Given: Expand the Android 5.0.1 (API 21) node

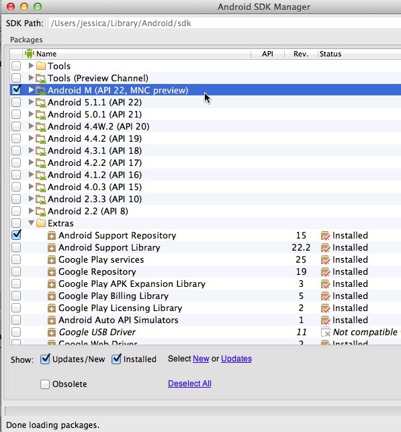Looking at the screenshot, I should coord(31,114).
